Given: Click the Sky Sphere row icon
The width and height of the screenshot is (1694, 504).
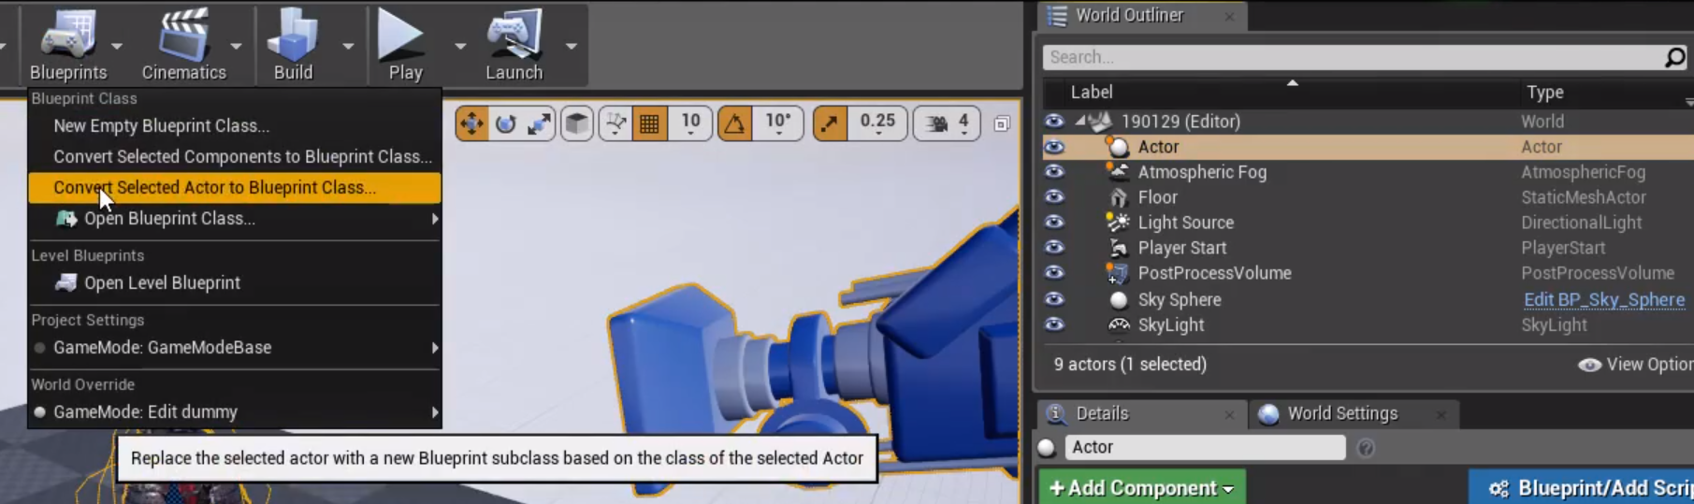Looking at the screenshot, I should pos(1119,300).
